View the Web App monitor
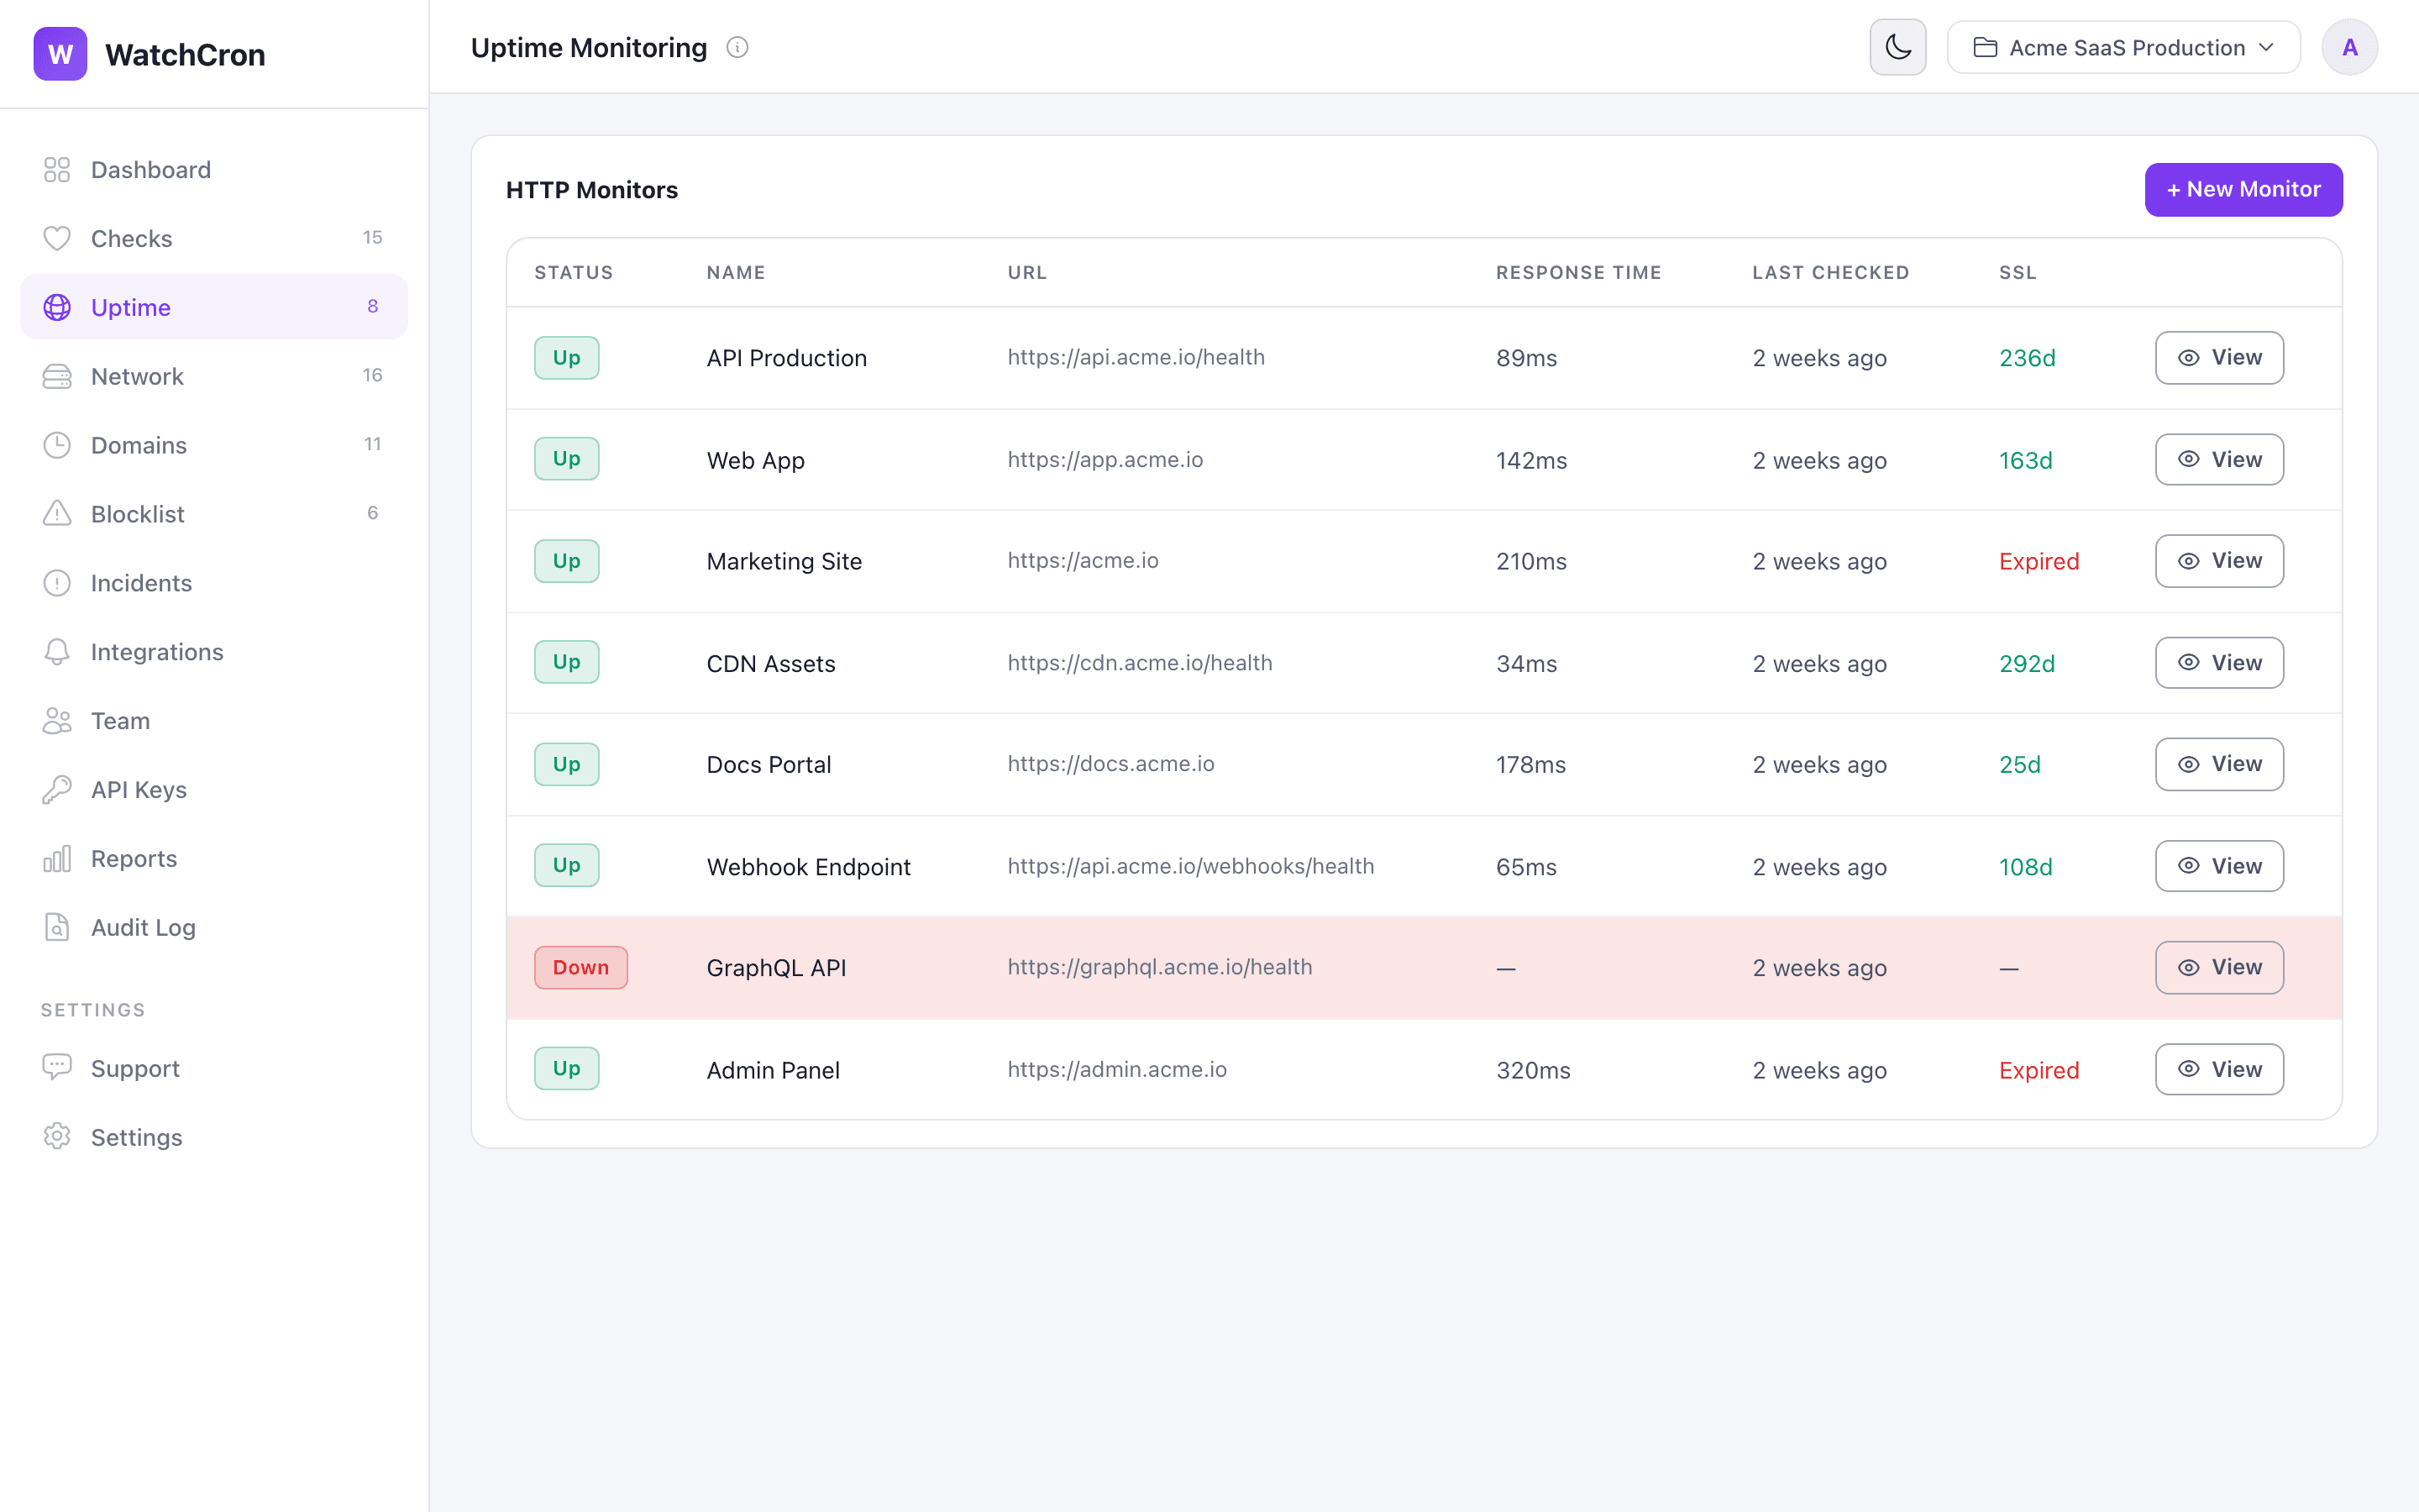Viewport: 2419px width, 1512px height. coord(2219,460)
